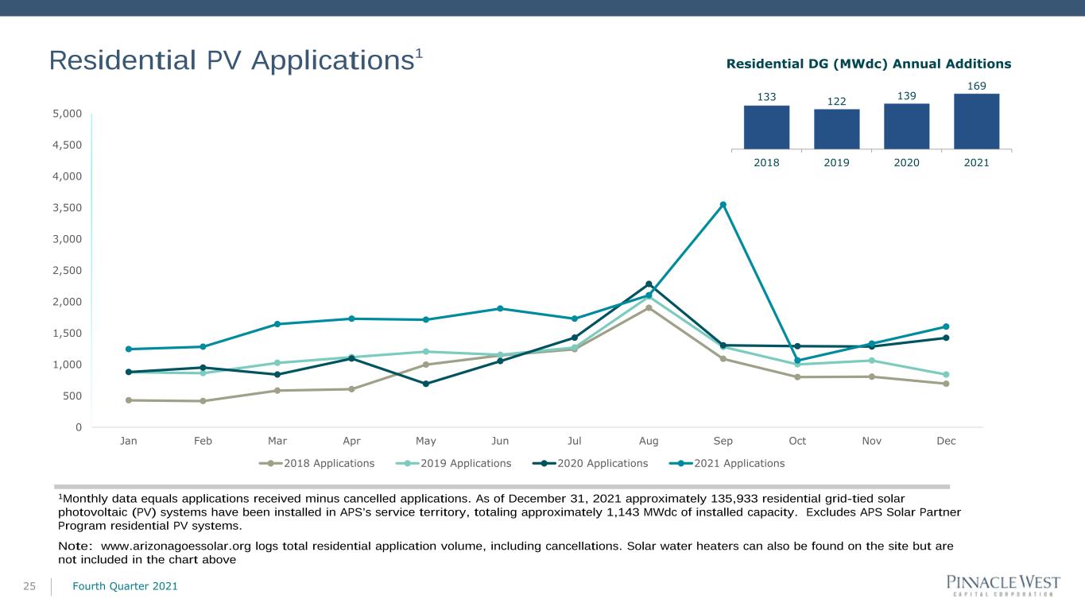Click the 0 y-axis label
This screenshot has width=1085, height=610.
click(x=79, y=427)
